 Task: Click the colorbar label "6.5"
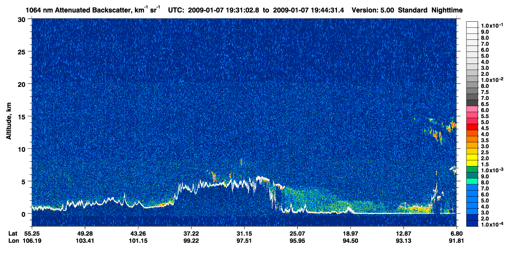485,104
